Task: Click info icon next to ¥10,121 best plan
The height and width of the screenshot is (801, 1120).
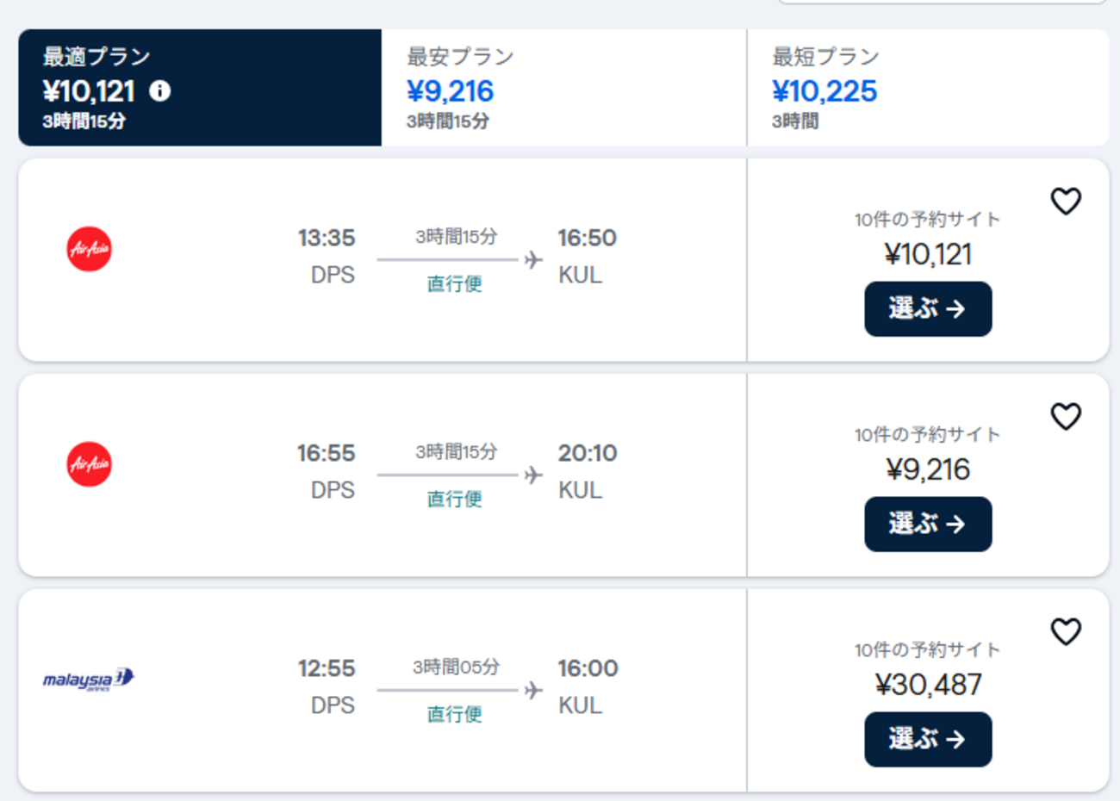Action: 160,90
